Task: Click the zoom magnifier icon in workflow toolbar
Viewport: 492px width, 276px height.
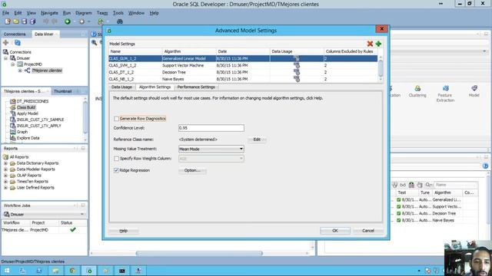Action: 94,43
